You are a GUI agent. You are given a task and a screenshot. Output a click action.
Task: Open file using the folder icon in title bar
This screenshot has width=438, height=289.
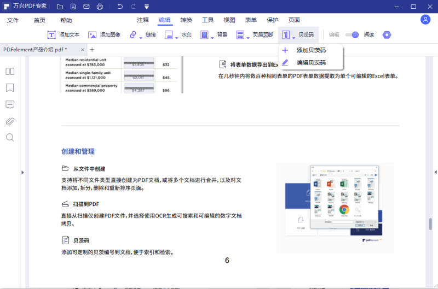pos(60,7)
